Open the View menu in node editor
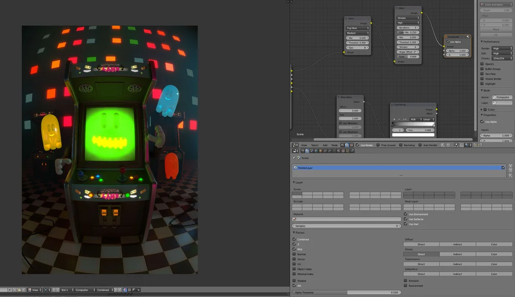 304,145
